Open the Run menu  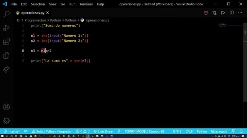[x=72, y=4]
